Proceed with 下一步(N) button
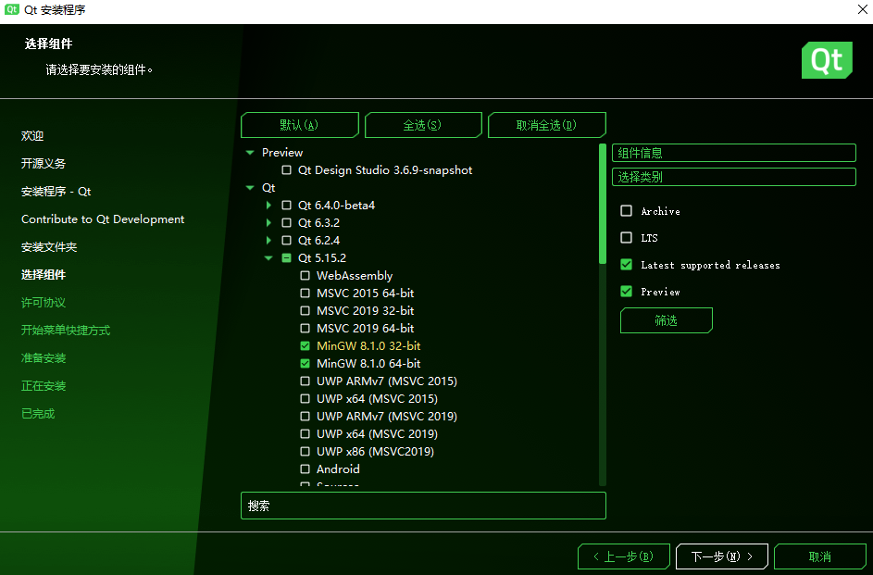 coord(721,556)
